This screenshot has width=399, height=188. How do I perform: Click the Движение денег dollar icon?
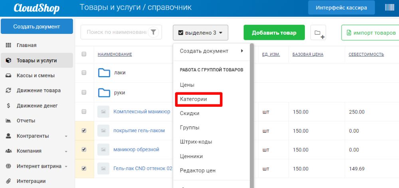[x=8, y=106]
